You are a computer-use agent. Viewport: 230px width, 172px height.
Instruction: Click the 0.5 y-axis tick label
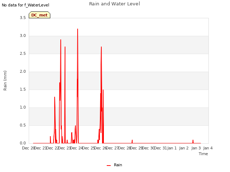(23, 125)
